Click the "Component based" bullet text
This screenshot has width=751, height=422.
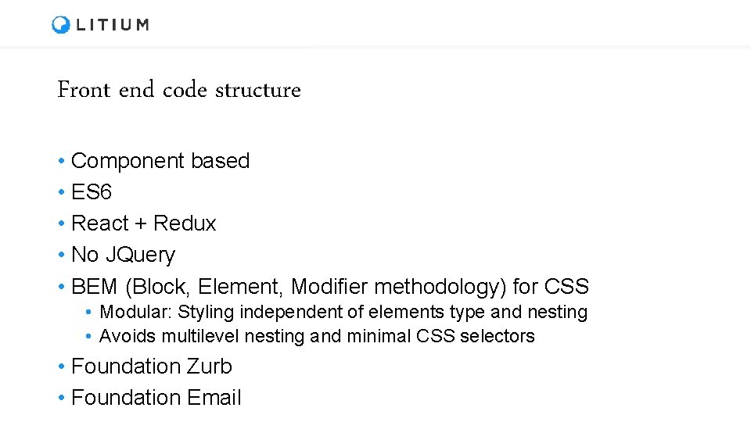tap(160, 161)
